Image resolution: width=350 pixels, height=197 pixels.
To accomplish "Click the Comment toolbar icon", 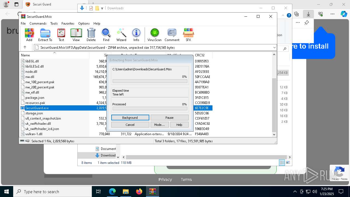I will pyautogui.click(x=172, y=35).
